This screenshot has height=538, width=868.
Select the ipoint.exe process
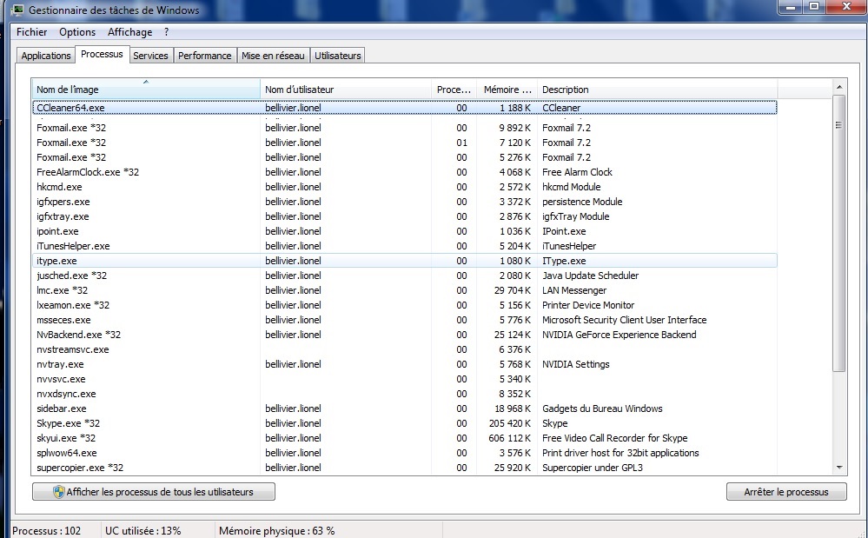404,231
